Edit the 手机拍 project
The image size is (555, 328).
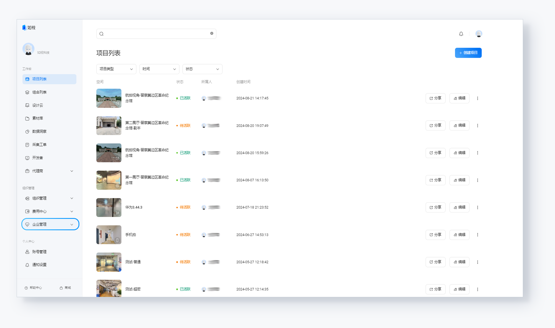459,235
